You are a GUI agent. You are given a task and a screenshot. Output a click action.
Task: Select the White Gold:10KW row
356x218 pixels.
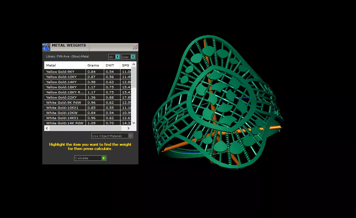coord(87,113)
